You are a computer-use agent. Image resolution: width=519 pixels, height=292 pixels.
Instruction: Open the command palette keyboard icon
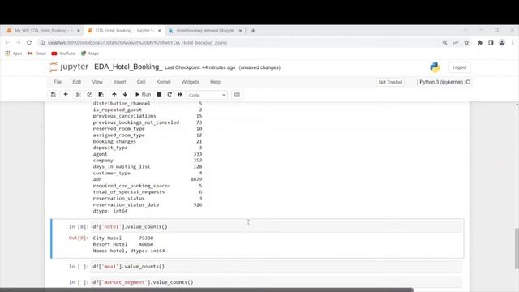click(237, 95)
